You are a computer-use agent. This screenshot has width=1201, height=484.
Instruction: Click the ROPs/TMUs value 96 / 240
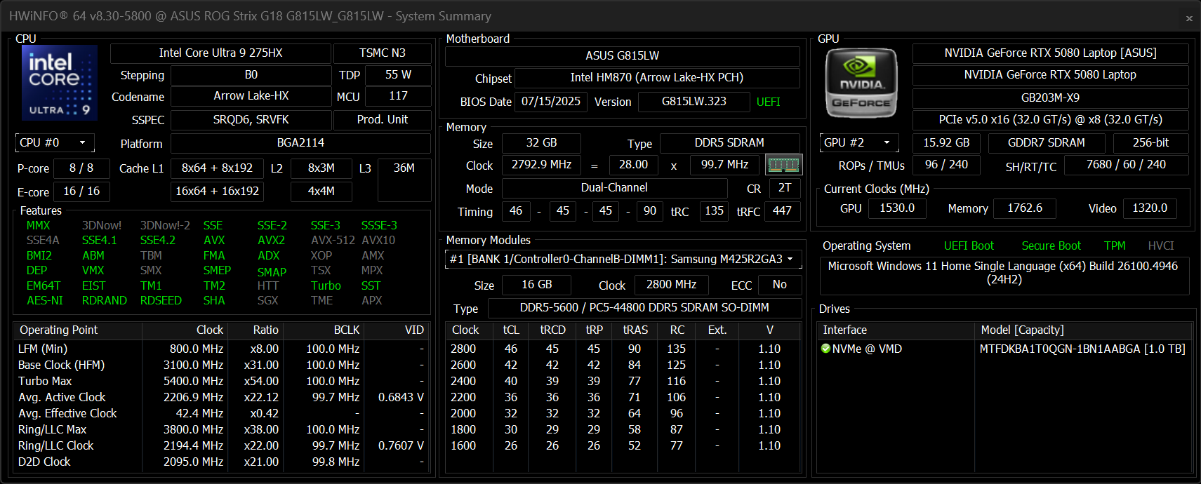[946, 165]
